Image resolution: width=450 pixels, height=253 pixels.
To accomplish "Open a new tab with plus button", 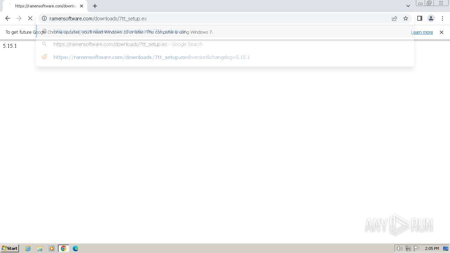I will [95, 6].
